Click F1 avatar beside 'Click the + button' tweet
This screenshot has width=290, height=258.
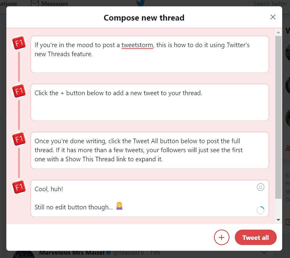tap(19, 91)
